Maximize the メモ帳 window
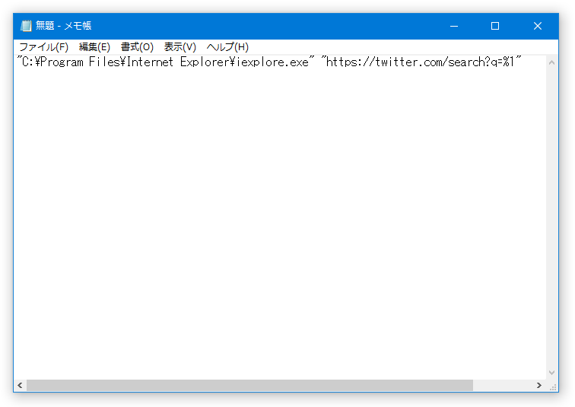The width and height of the screenshot is (575, 407). [495, 26]
